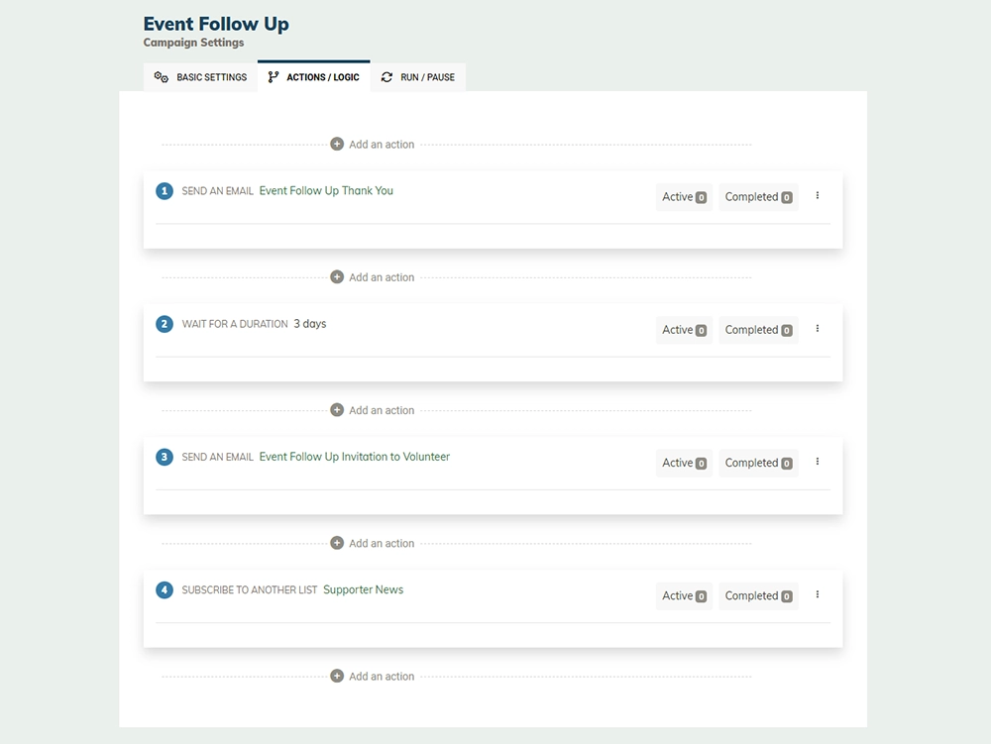Click plus icon between steps 2 and 3

pyautogui.click(x=337, y=410)
